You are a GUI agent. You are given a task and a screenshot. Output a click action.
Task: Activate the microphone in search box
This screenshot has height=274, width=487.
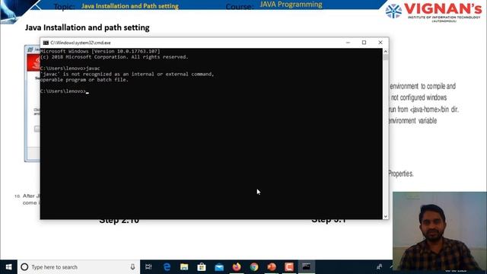(132, 267)
